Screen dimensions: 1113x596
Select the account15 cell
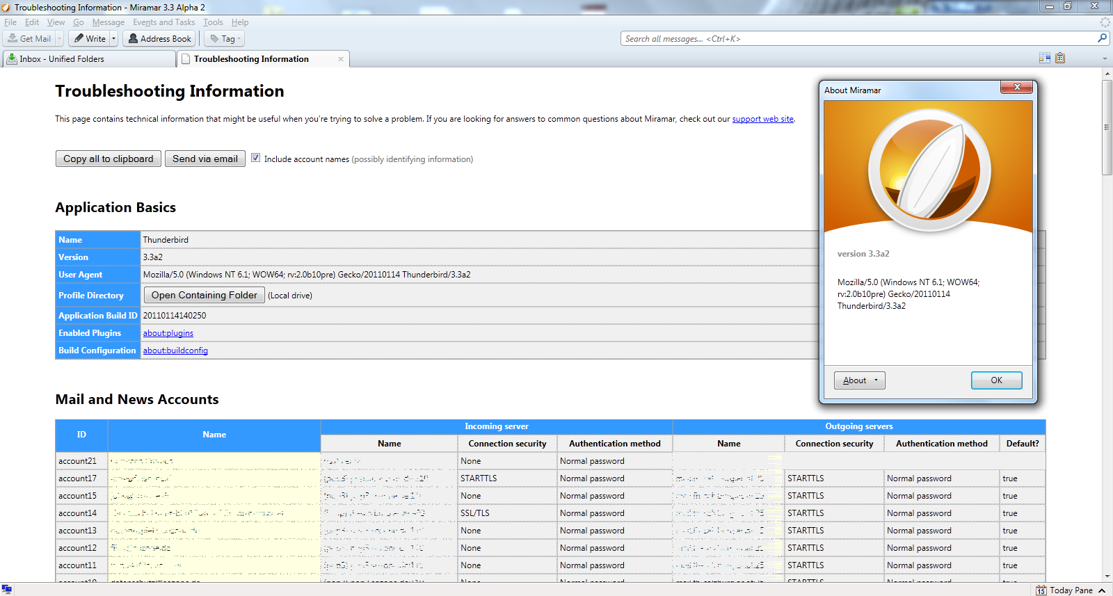[81, 496]
